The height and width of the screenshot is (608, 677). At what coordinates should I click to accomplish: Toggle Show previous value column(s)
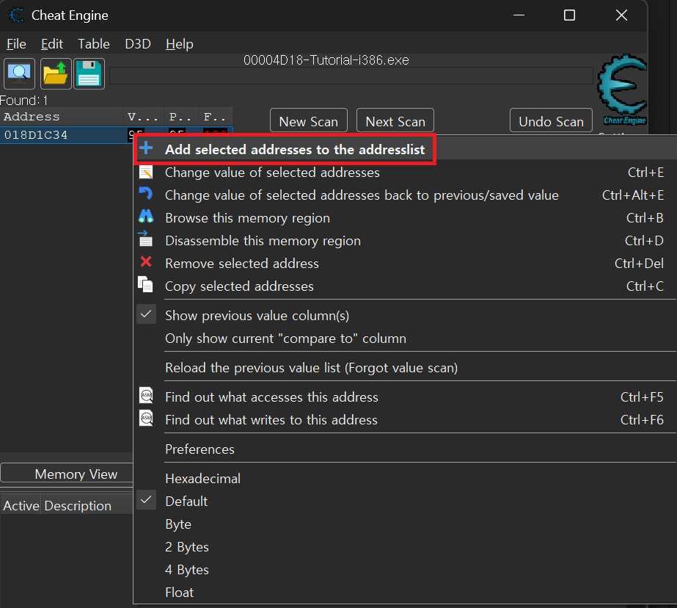click(257, 316)
